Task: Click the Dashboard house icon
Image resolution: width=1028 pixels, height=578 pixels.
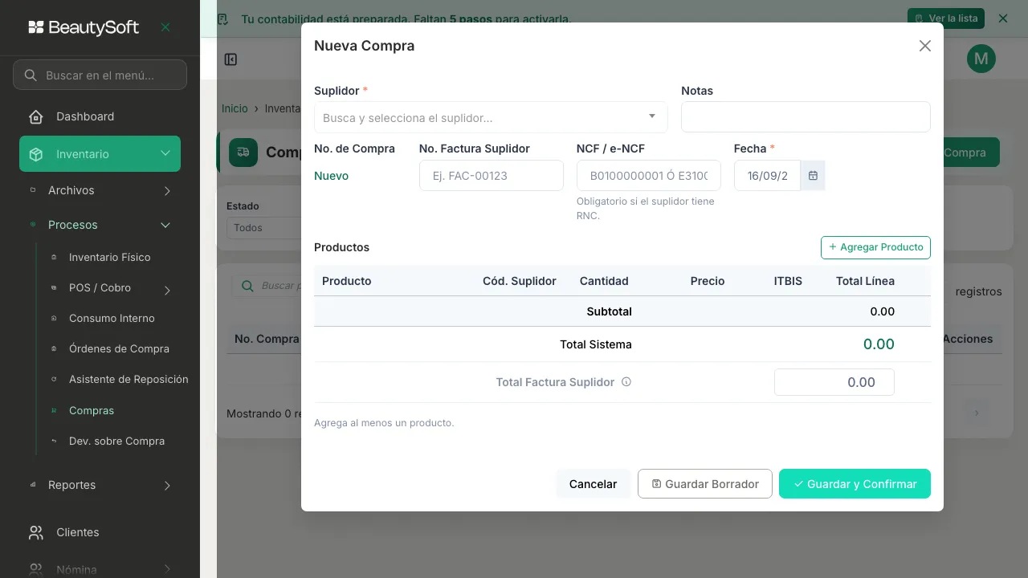Action: point(36,116)
